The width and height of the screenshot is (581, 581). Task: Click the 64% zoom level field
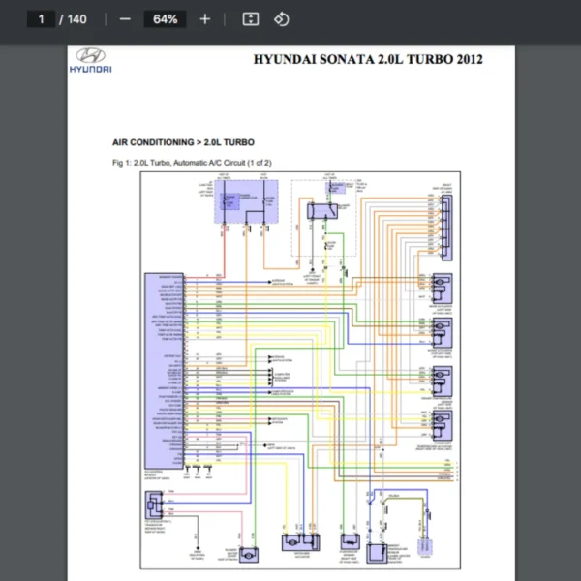pyautogui.click(x=165, y=19)
